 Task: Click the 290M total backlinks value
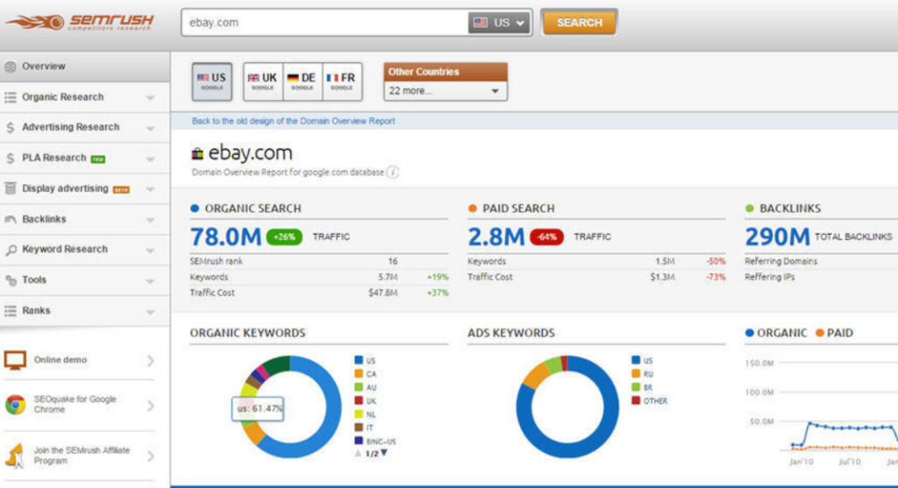point(777,237)
